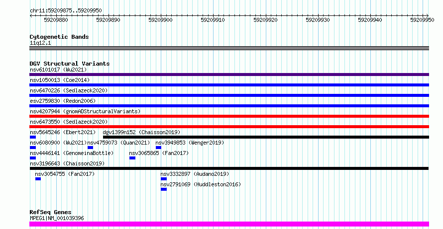
Task: Click the Cytogenetic Bands track heading
Action: click(59, 37)
